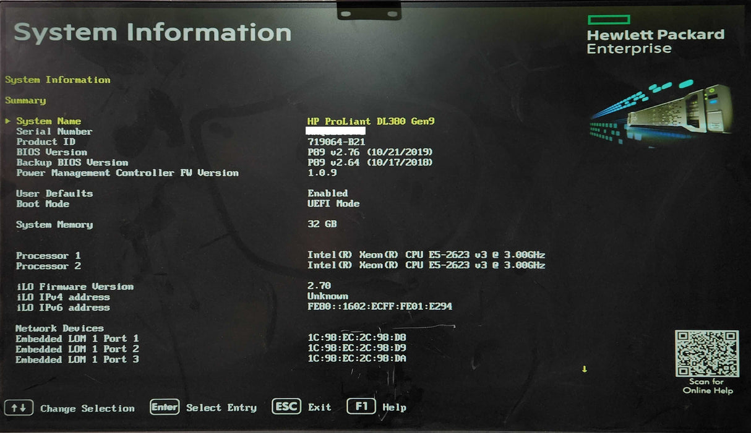Click Embedded LOM 1 Port 2 label
Image resolution: width=751 pixels, height=433 pixels.
click(x=77, y=349)
